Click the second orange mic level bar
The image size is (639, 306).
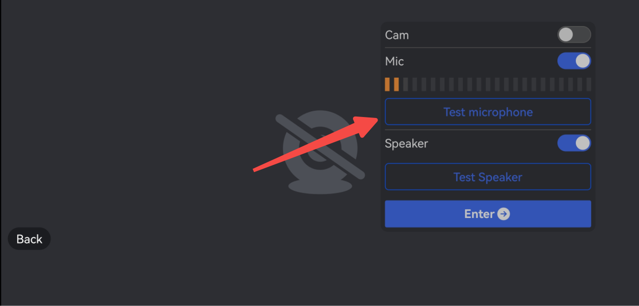(x=397, y=84)
